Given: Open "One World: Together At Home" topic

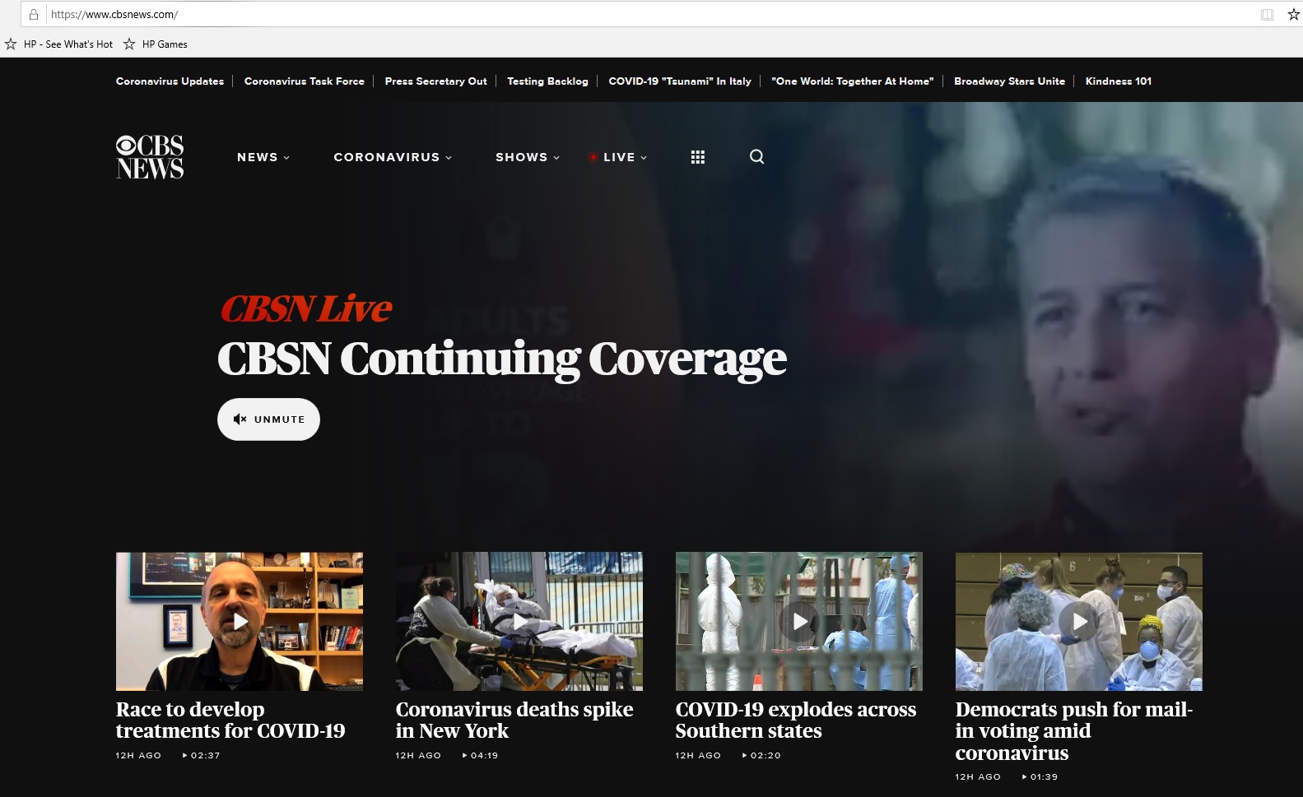Looking at the screenshot, I should point(853,81).
